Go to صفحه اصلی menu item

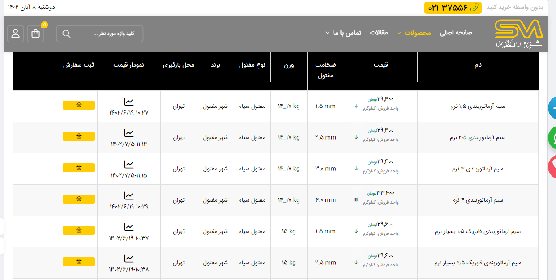click(456, 33)
